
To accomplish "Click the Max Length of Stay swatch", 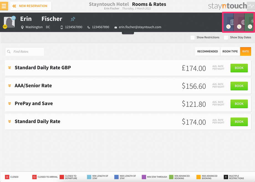I will [116, 177].
